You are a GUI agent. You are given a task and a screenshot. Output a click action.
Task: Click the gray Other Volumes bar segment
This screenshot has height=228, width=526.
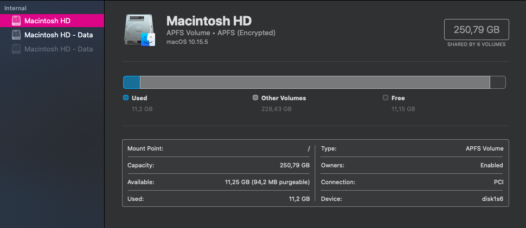click(x=315, y=82)
